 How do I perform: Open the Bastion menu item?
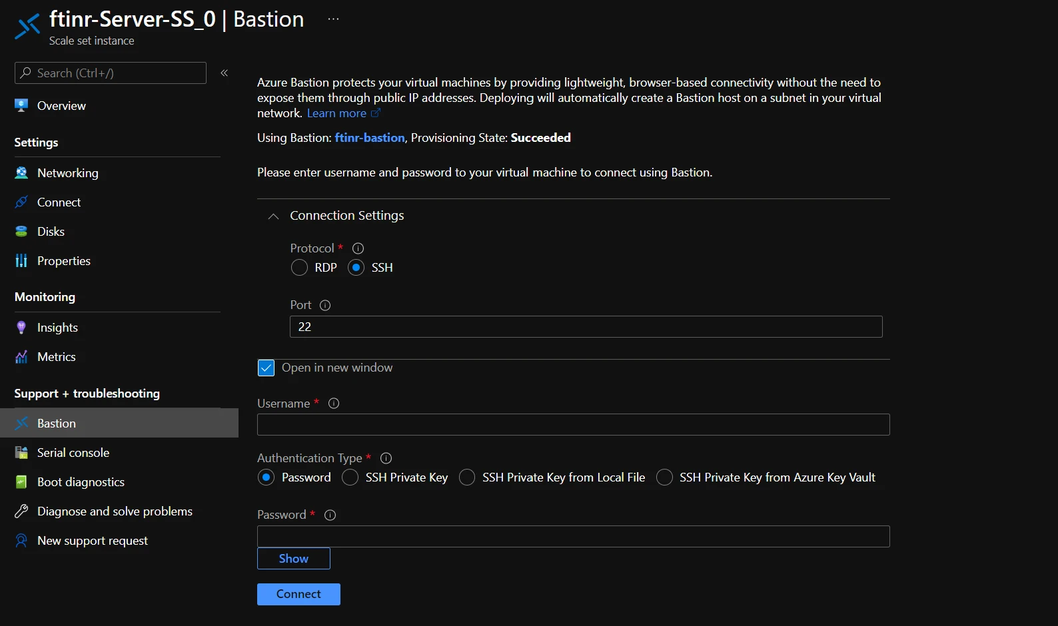119,423
